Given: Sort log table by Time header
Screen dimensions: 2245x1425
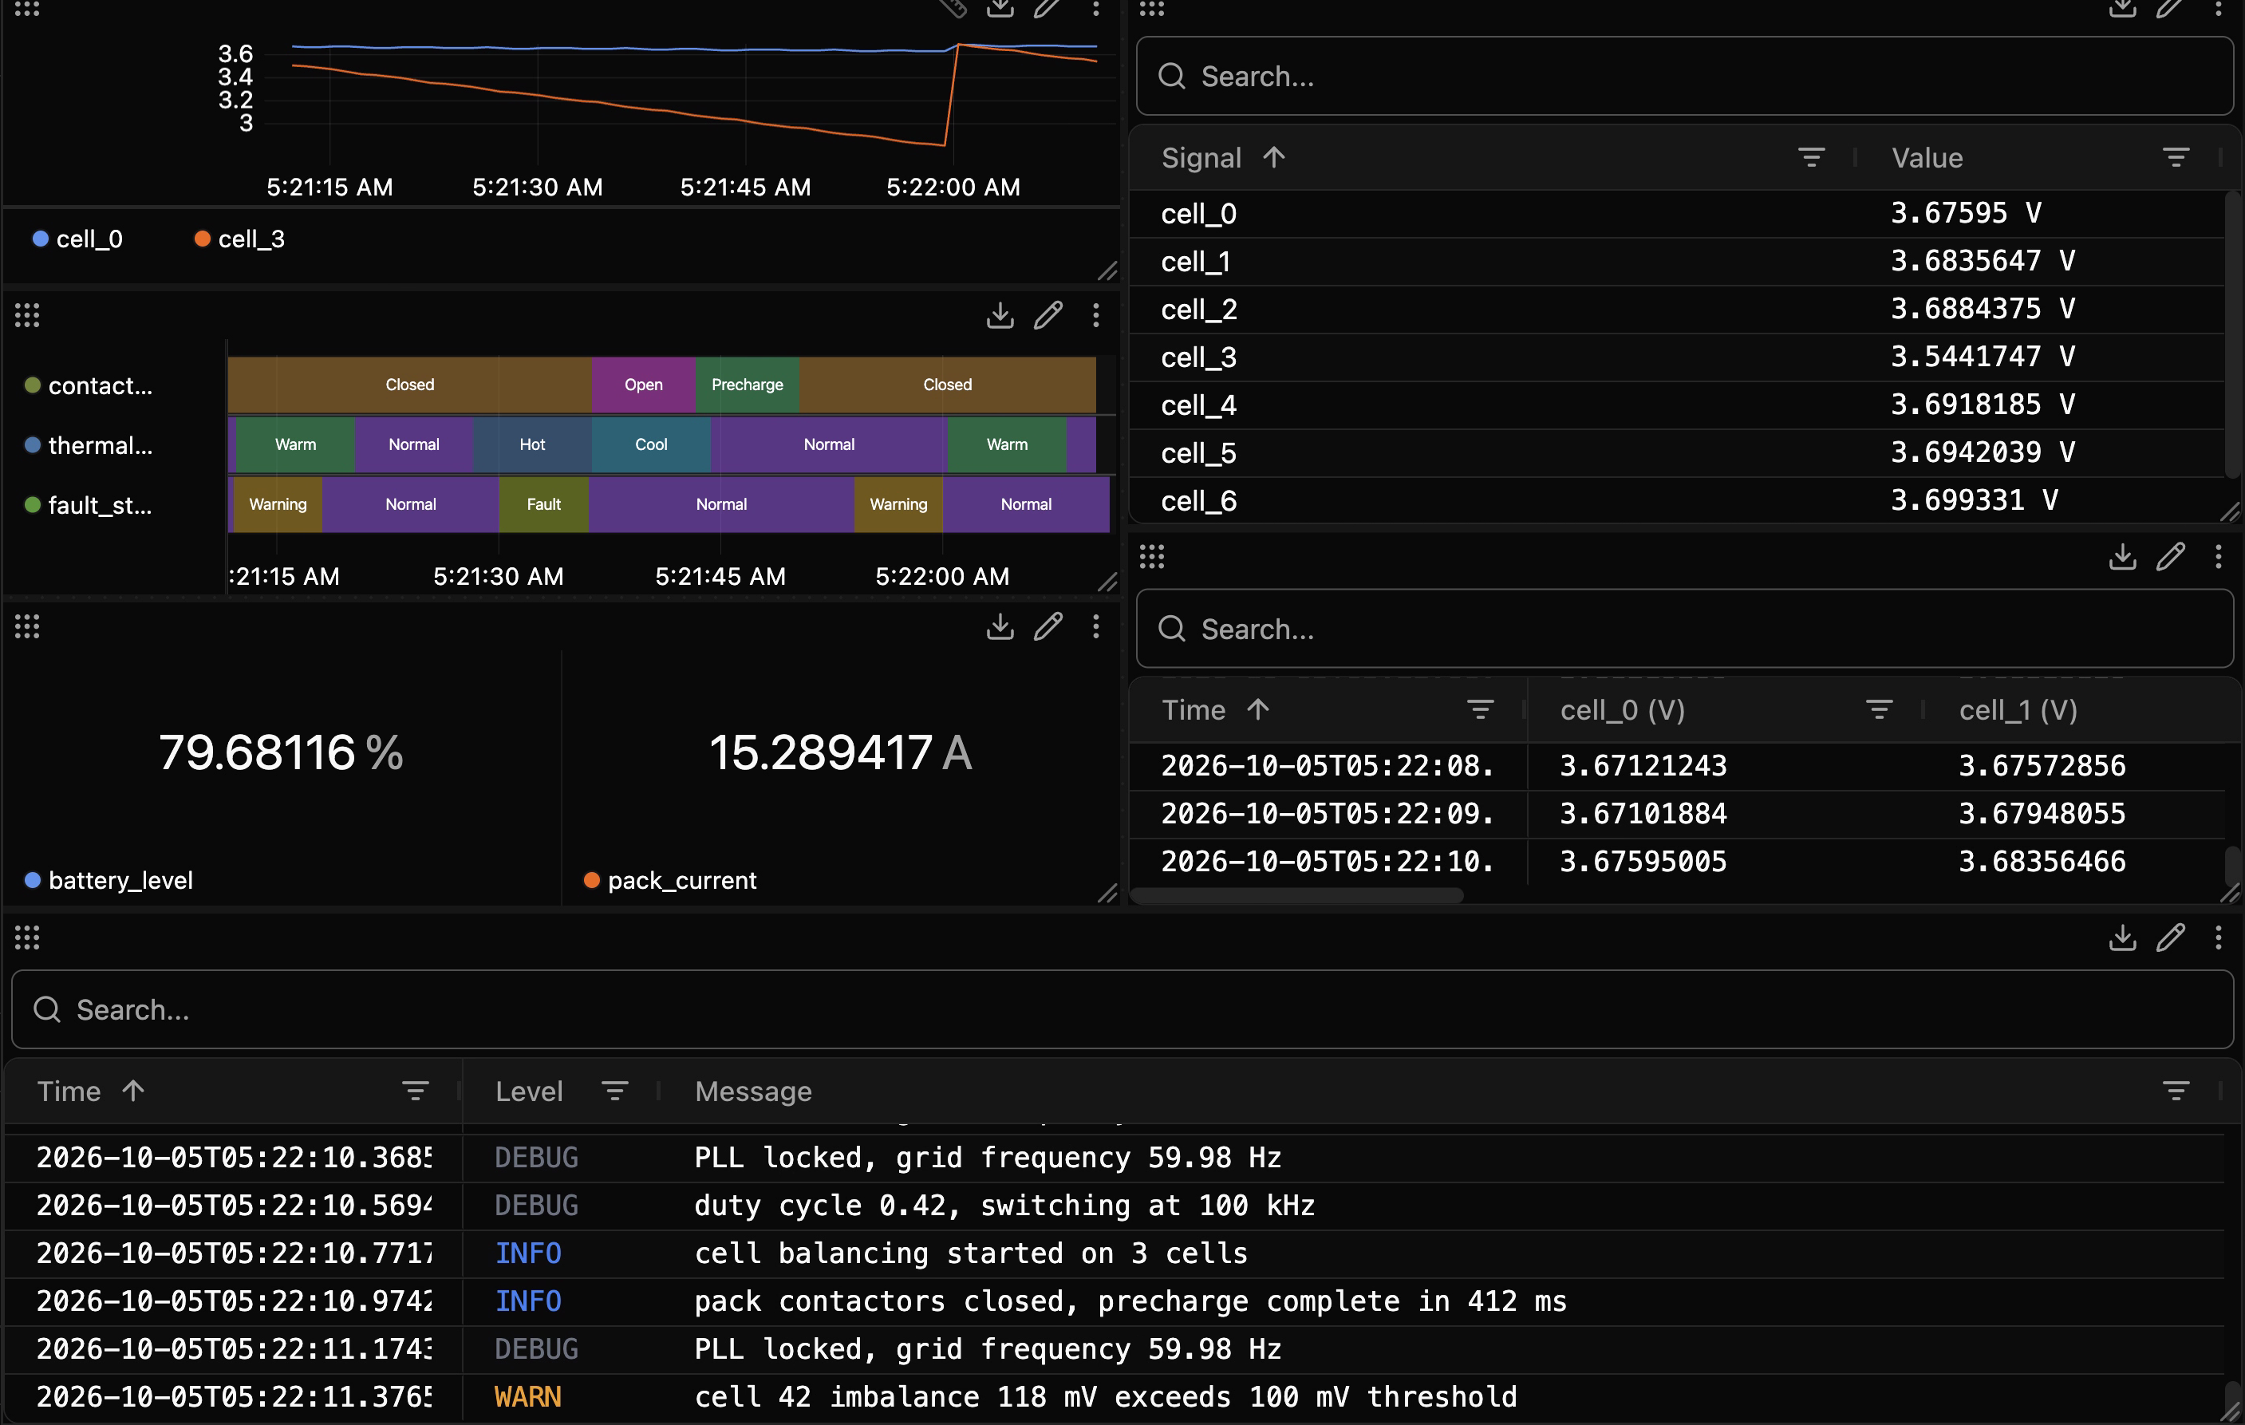Looking at the screenshot, I should click(90, 1091).
